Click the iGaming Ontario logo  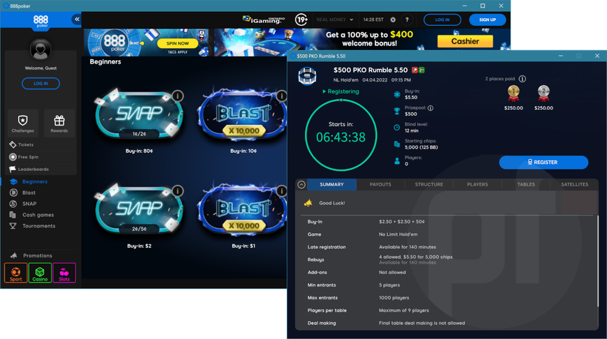tap(264, 20)
